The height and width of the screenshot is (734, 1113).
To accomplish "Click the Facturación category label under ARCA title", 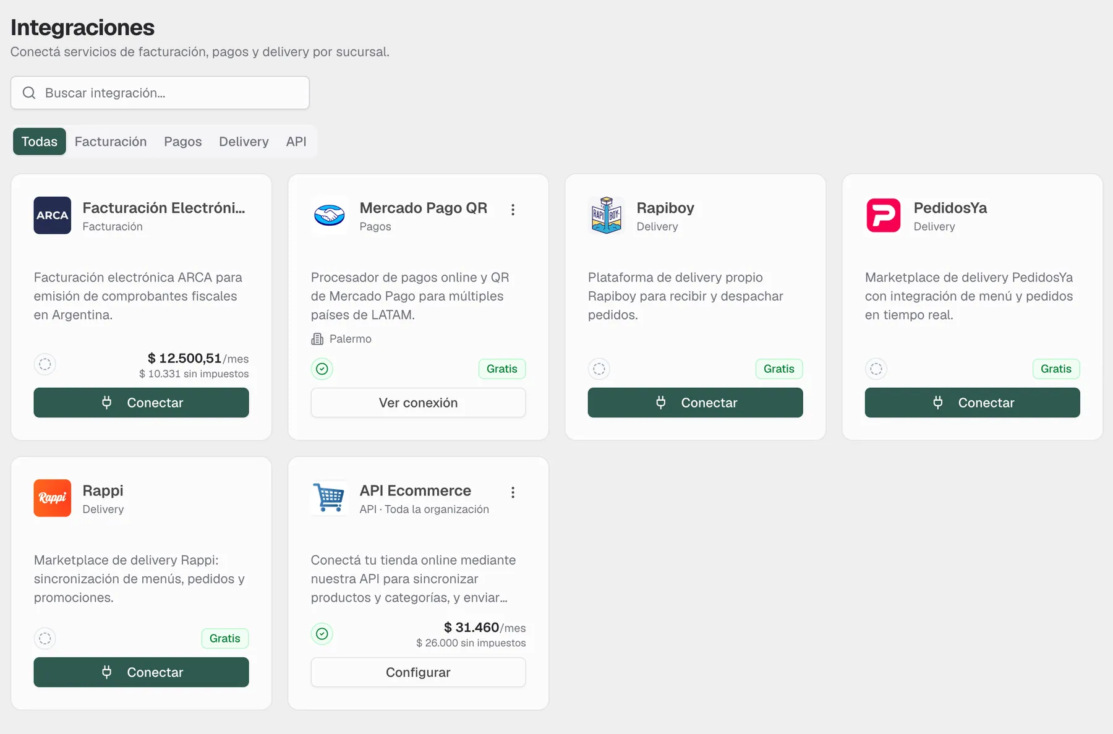I will pyautogui.click(x=113, y=226).
